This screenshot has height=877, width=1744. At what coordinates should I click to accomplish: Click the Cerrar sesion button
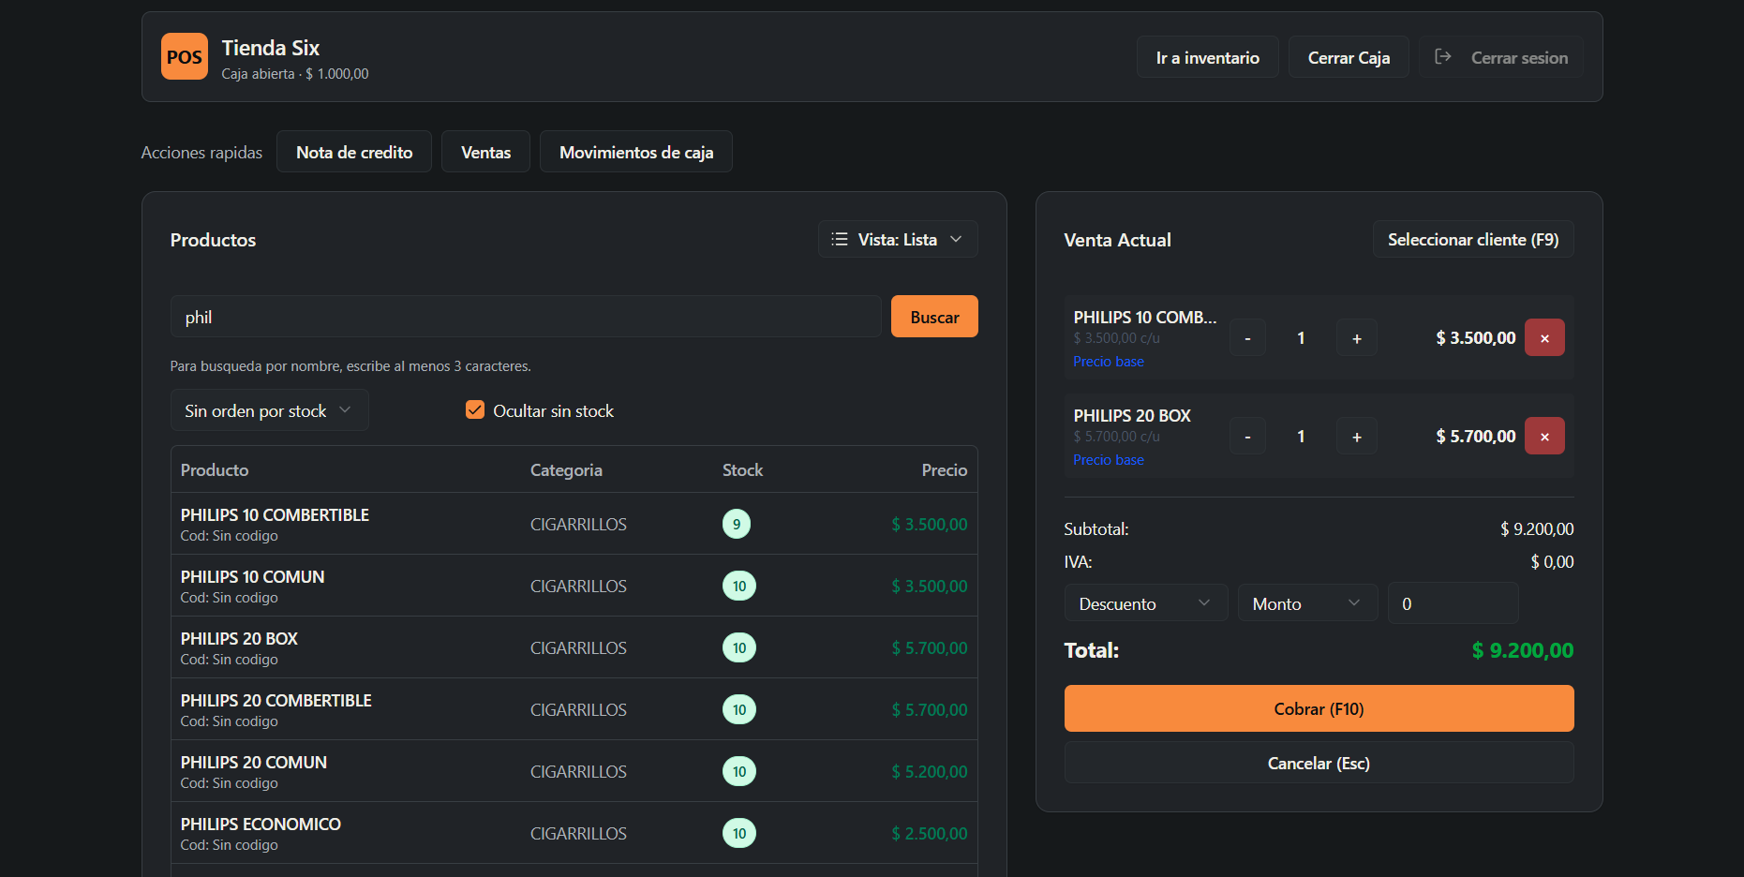tap(1501, 57)
